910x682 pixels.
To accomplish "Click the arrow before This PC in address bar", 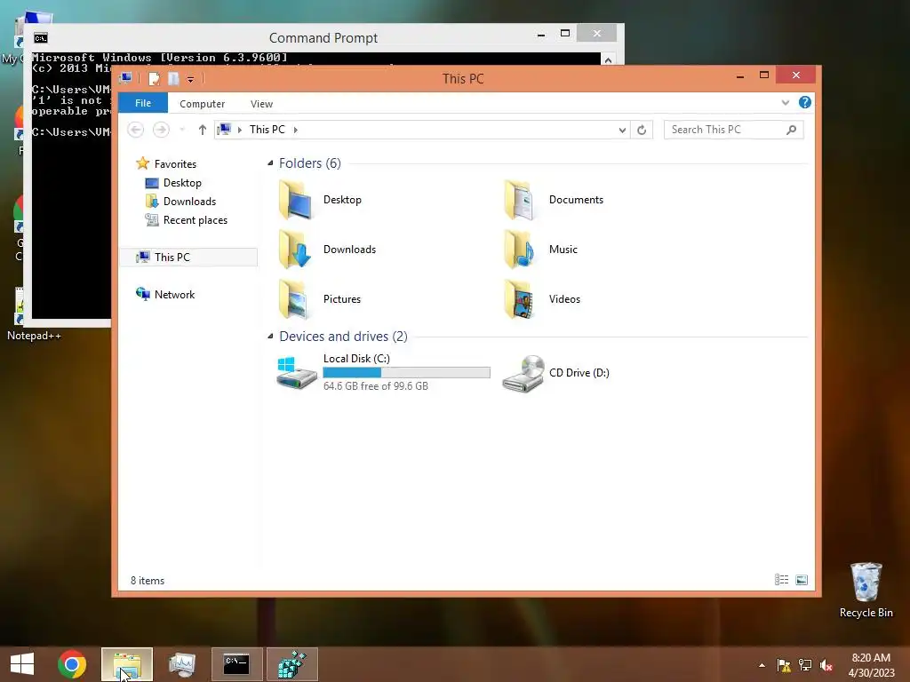I will click(240, 130).
